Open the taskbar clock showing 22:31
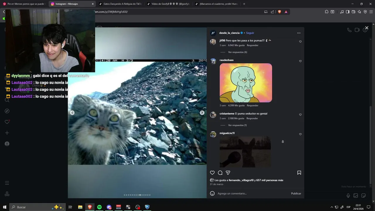The height and width of the screenshot is (211, 375). coord(358,207)
